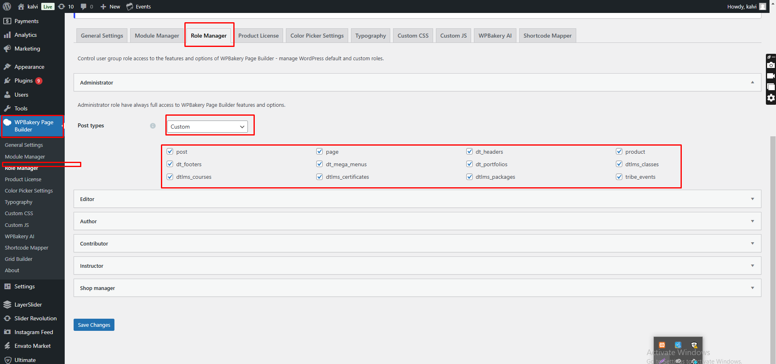Switch to the General Settings tab

click(x=102, y=36)
